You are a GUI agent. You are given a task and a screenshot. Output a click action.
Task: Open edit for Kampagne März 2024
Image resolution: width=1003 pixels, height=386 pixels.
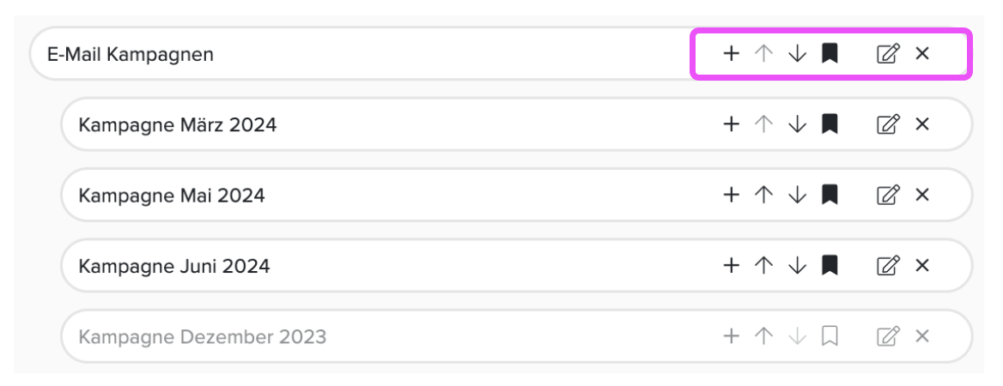pyautogui.click(x=888, y=124)
